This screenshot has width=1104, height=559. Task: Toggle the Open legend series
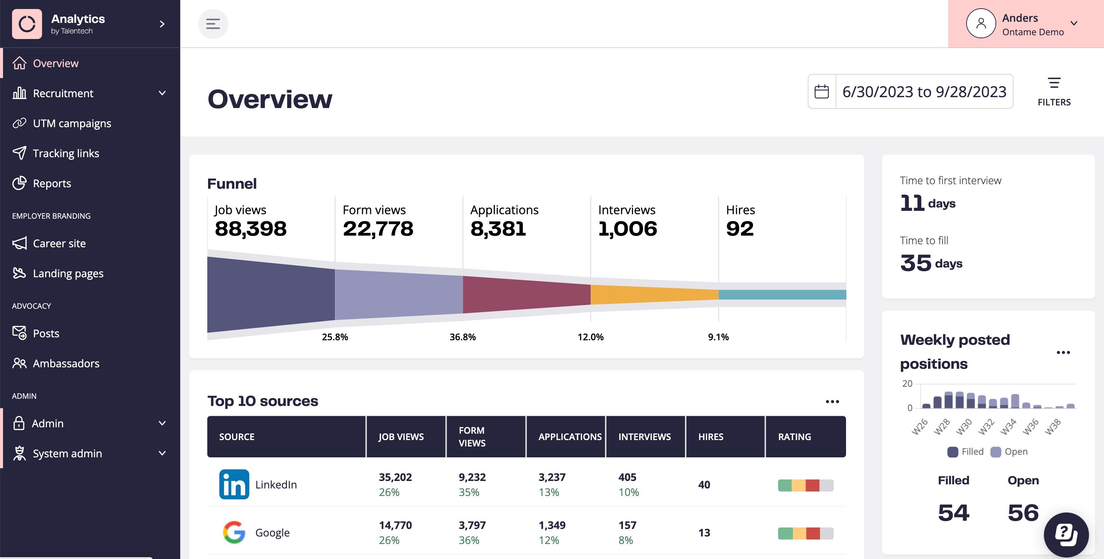[x=1009, y=452]
